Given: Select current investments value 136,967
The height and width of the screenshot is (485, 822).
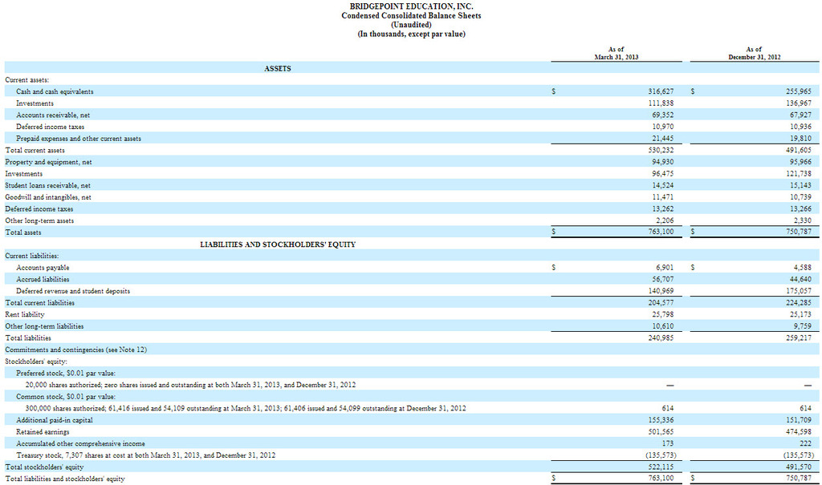Looking at the screenshot, I should click(799, 103).
